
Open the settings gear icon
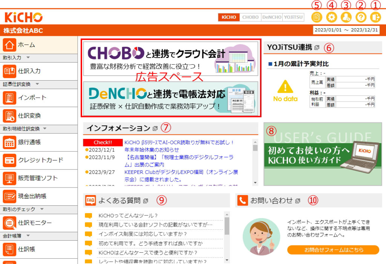(x=332, y=17)
